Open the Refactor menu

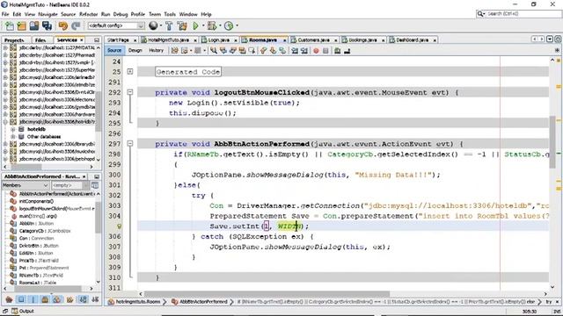click(x=88, y=14)
